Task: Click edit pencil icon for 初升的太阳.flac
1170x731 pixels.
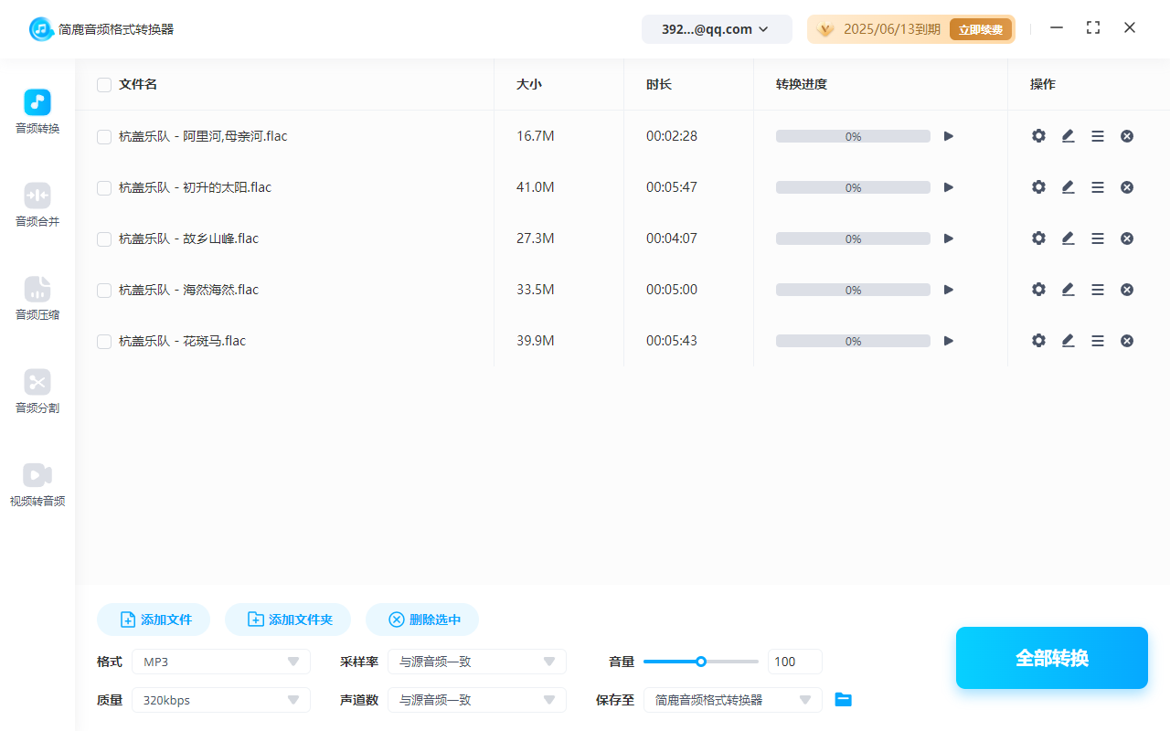Action: [x=1068, y=187]
